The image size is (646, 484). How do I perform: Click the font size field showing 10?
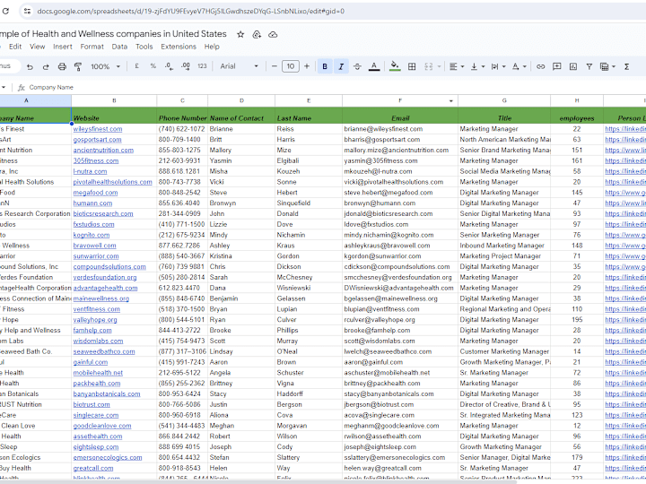point(291,66)
